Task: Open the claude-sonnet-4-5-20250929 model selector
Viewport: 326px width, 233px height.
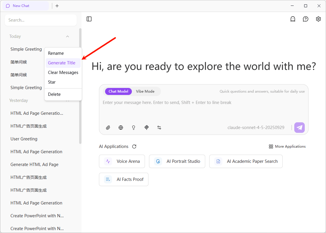Action: [x=256, y=127]
